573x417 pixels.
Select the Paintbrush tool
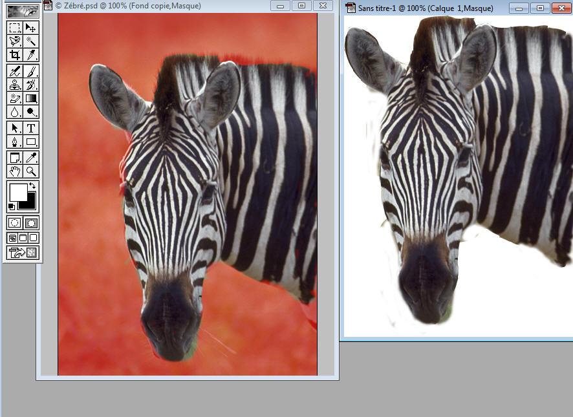coord(30,71)
